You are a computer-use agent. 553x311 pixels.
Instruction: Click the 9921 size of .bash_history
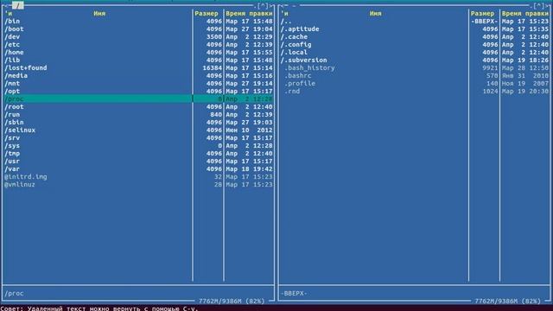point(490,67)
